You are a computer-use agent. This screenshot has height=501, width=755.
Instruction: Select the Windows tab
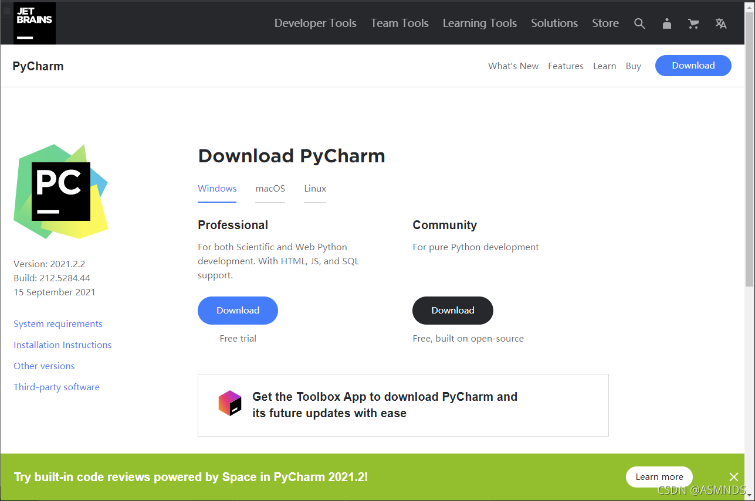click(217, 189)
